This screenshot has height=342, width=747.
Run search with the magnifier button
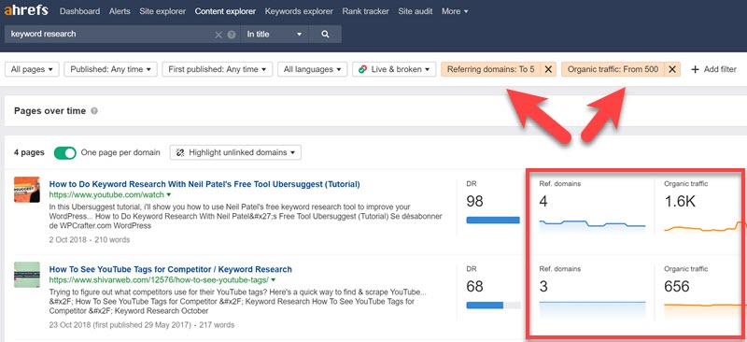(x=325, y=35)
